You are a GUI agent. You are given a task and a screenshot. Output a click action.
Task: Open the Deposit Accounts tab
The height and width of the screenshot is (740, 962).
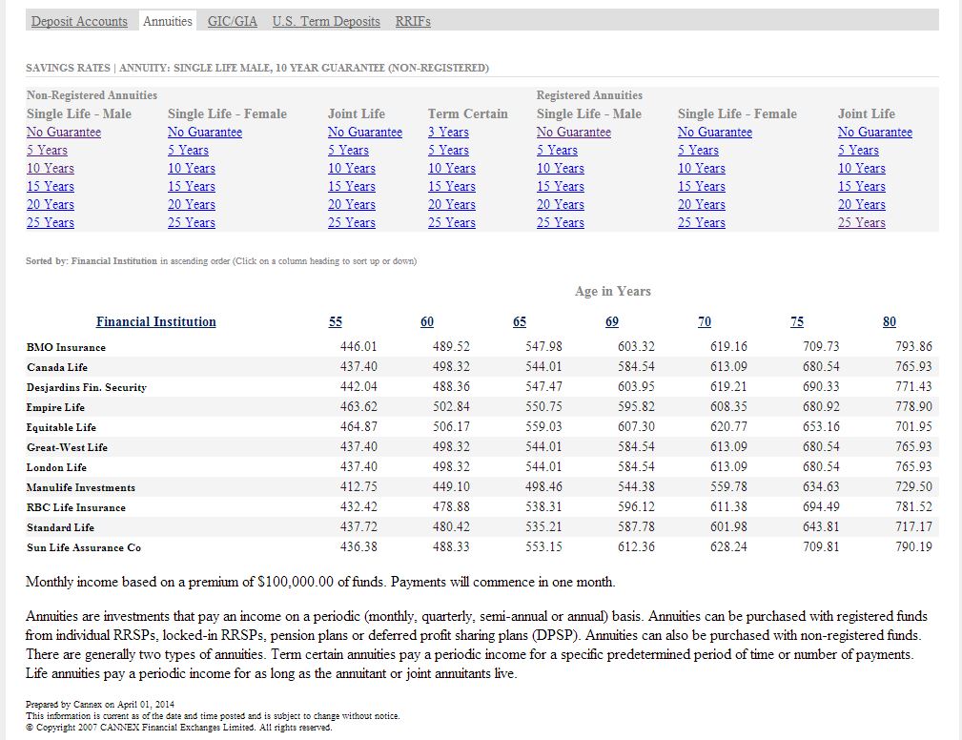(x=79, y=21)
